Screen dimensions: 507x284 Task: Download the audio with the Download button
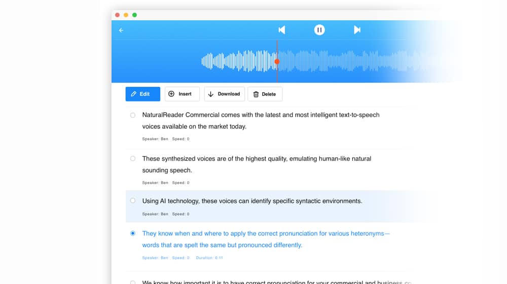click(x=225, y=94)
